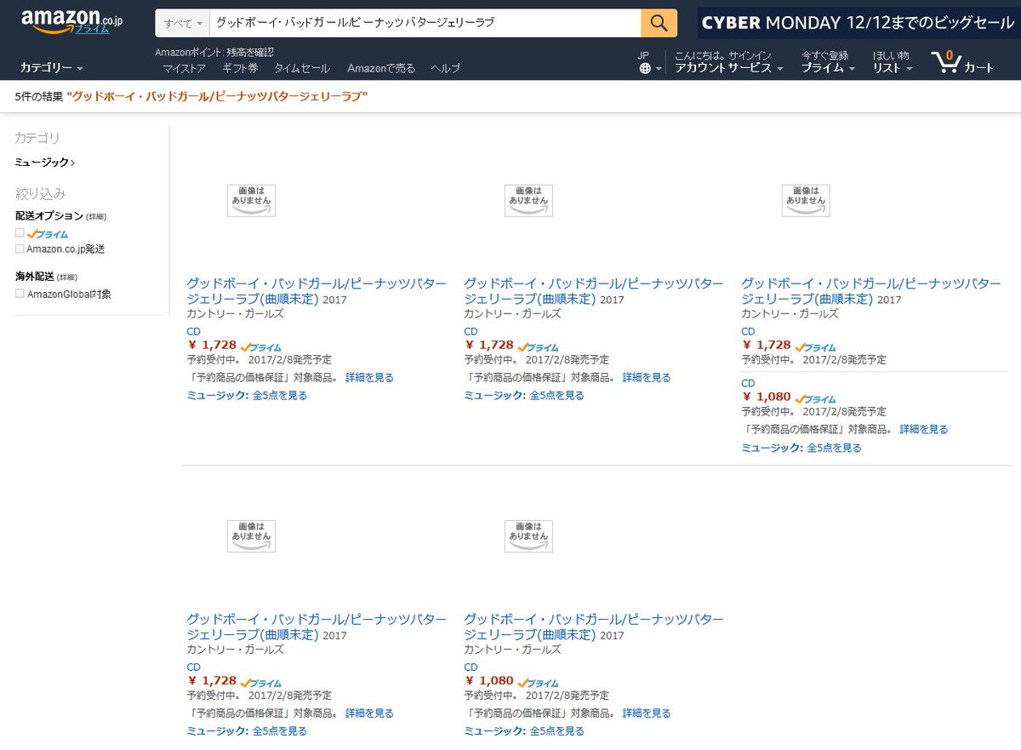Click the Amazon.co.jp logo
Viewport: 1021px width, 750px height.
click(71, 23)
